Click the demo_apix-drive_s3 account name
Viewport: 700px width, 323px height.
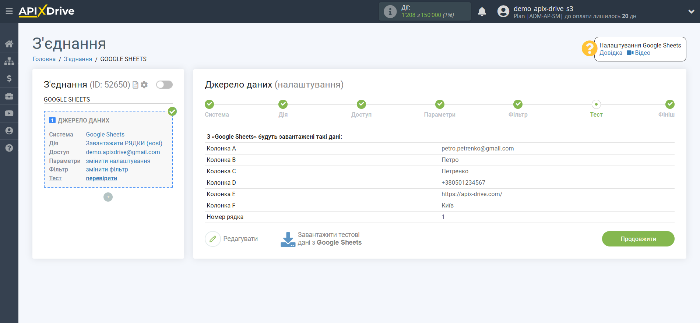[543, 8]
